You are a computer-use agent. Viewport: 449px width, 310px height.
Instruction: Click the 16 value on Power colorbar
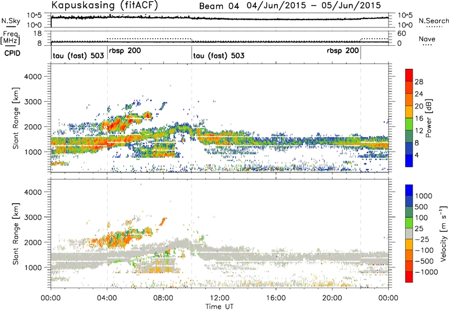419,119
